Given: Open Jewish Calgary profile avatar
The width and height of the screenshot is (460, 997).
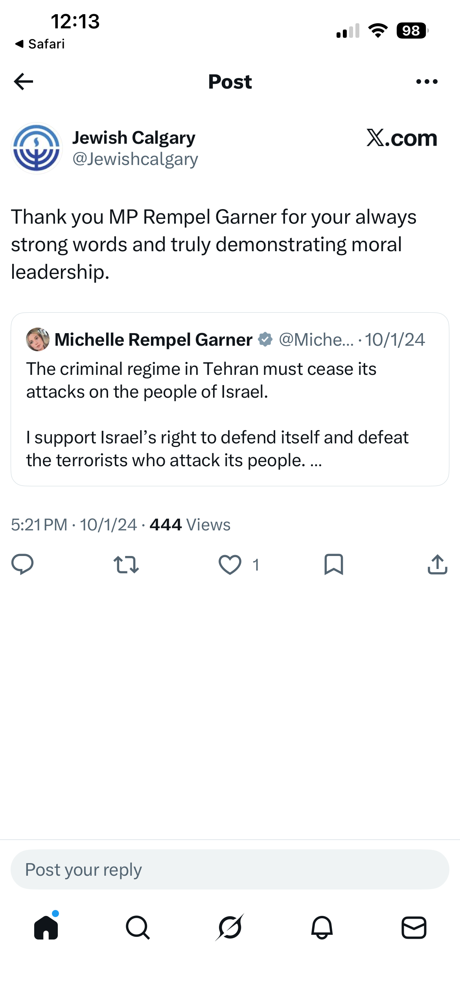Looking at the screenshot, I should pos(37,148).
